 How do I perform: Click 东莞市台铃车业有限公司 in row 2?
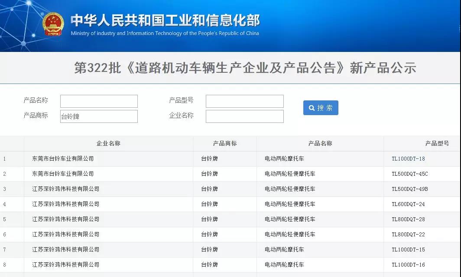click(63, 174)
